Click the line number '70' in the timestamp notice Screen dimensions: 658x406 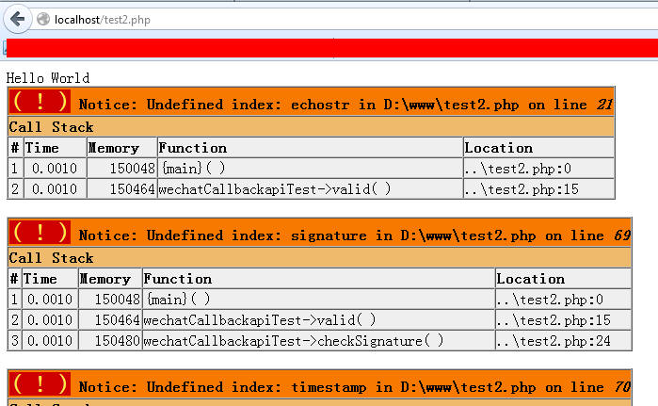[622, 386]
